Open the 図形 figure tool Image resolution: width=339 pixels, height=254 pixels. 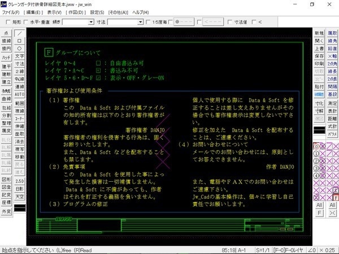point(6,179)
